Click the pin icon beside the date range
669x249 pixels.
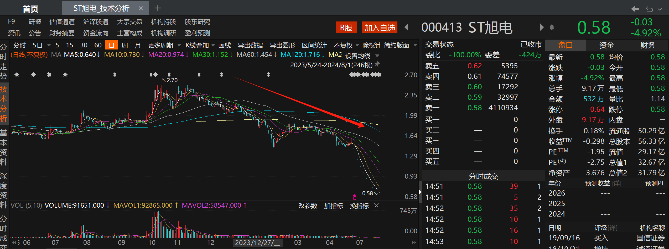coord(377,64)
